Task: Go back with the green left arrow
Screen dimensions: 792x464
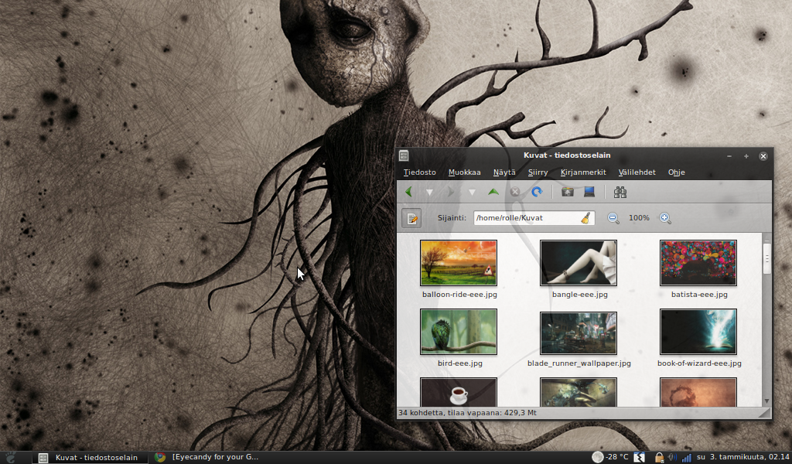Action: coord(408,192)
